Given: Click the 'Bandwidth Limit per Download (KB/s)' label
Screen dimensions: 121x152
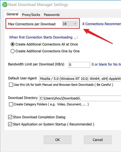Looking at the screenshot, I should (36, 64).
